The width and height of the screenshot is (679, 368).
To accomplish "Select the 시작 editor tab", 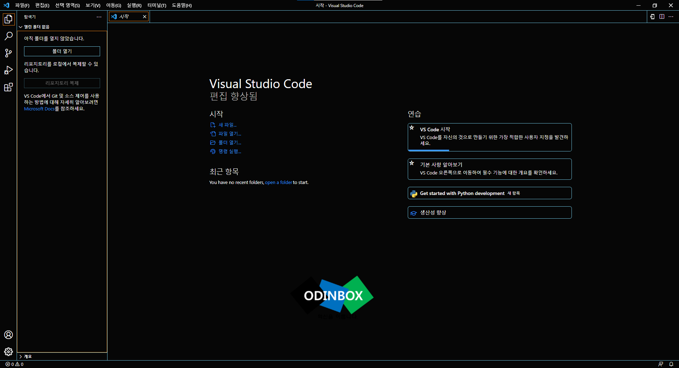I will pos(129,17).
